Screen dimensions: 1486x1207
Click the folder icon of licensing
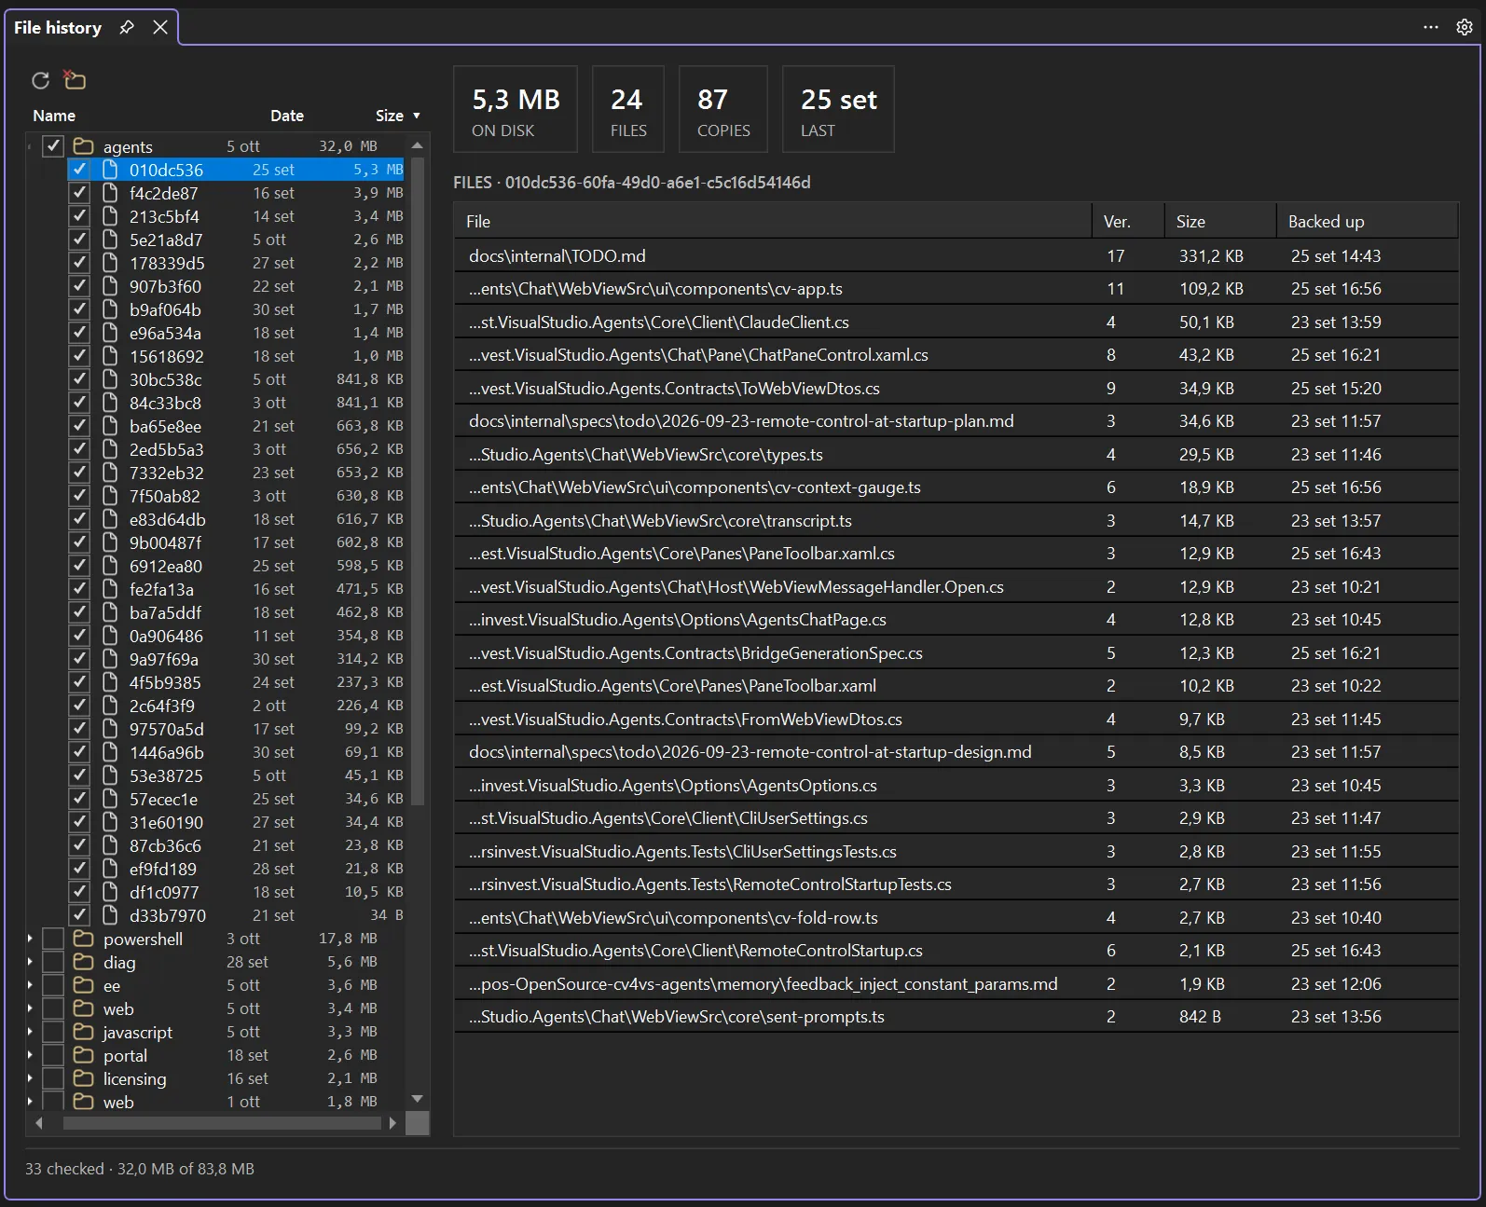(84, 1078)
